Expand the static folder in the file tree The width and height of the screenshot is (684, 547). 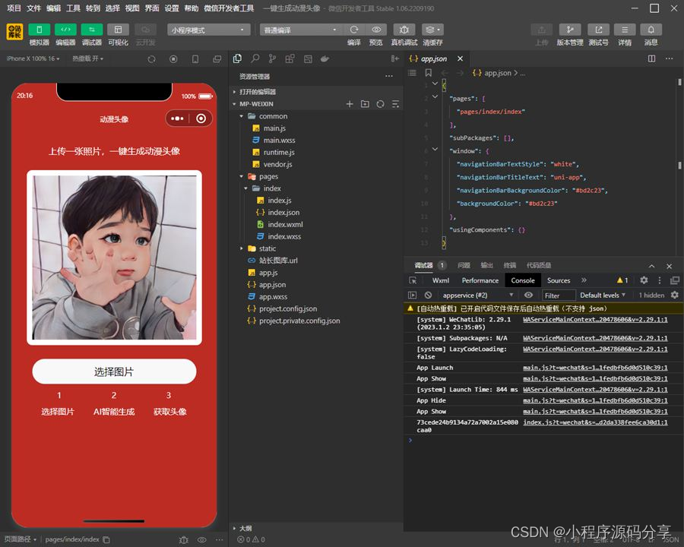tap(262, 248)
